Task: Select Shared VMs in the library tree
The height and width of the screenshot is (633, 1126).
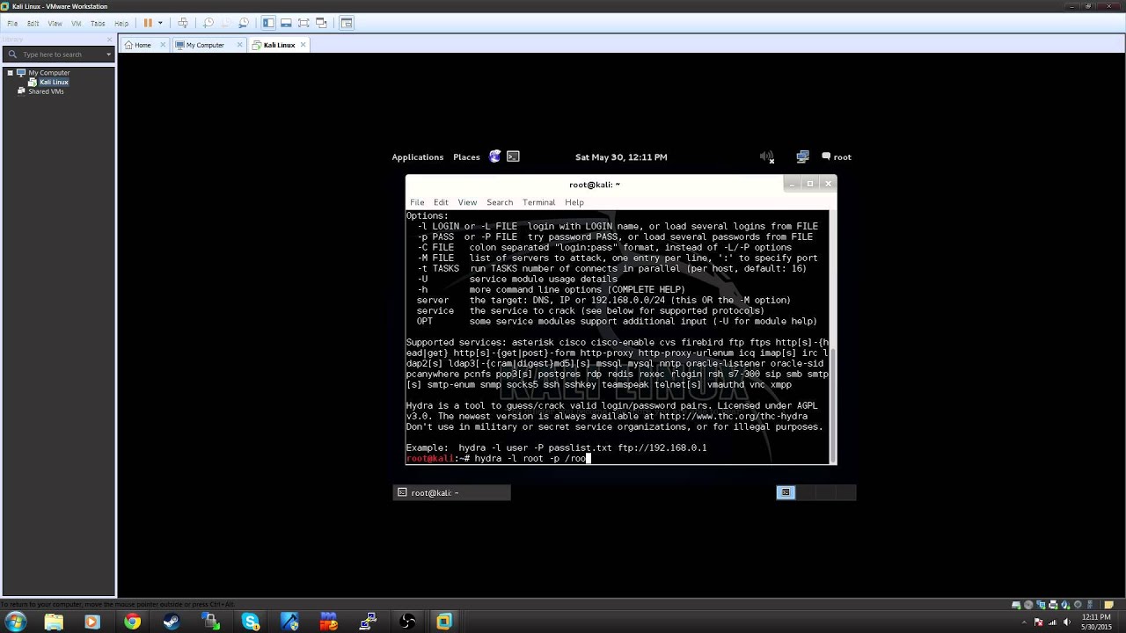Action: 46,91
